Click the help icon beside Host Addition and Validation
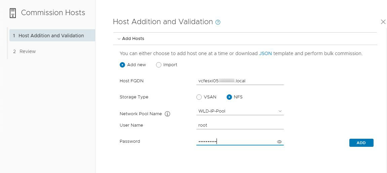The image size is (387, 173). tap(218, 23)
